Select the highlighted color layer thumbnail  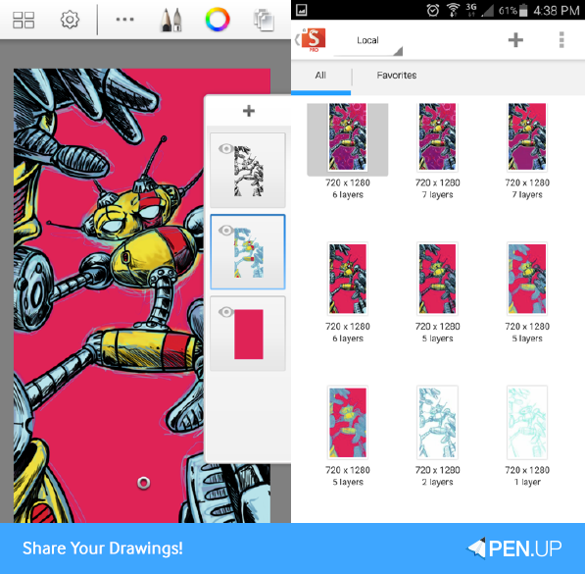point(249,252)
